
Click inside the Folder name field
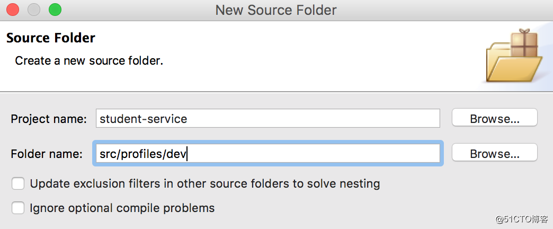pos(268,154)
